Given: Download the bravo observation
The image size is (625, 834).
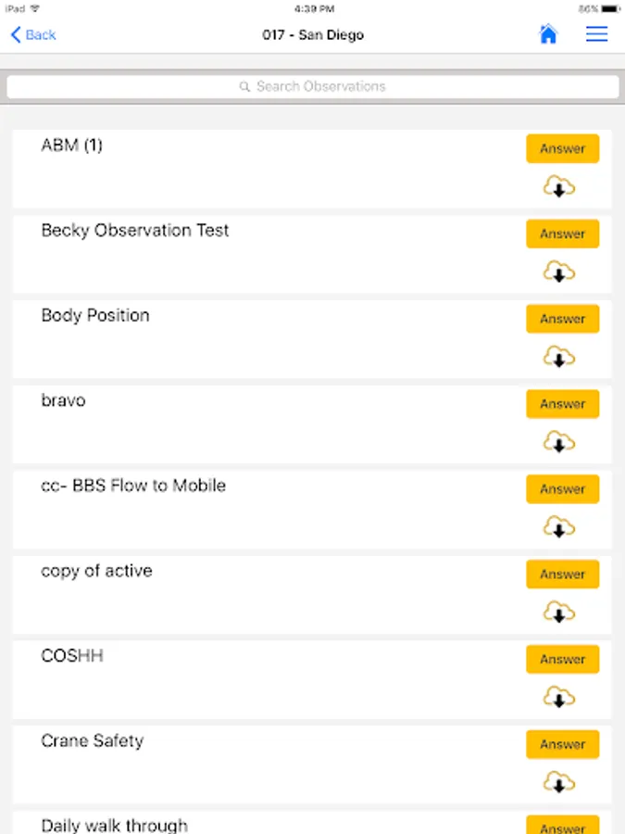Looking at the screenshot, I should pyautogui.click(x=558, y=443).
